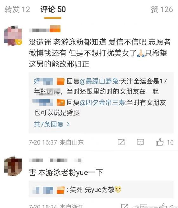Tap the second commenter's pixelated avatar
Viewport: 178px width, 208px height.
(x=13, y=166)
